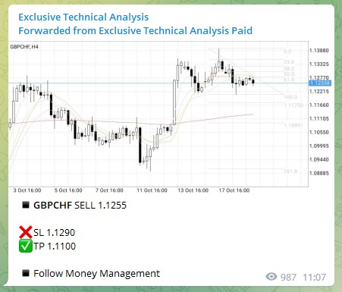
Task: Click the 1.13880 price axis label
Action: pyautogui.click(x=319, y=51)
